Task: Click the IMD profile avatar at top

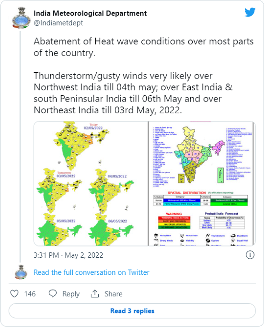Action: (x=21, y=19)
